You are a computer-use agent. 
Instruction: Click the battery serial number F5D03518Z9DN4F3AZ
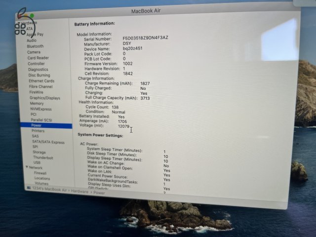click(145, 38)
